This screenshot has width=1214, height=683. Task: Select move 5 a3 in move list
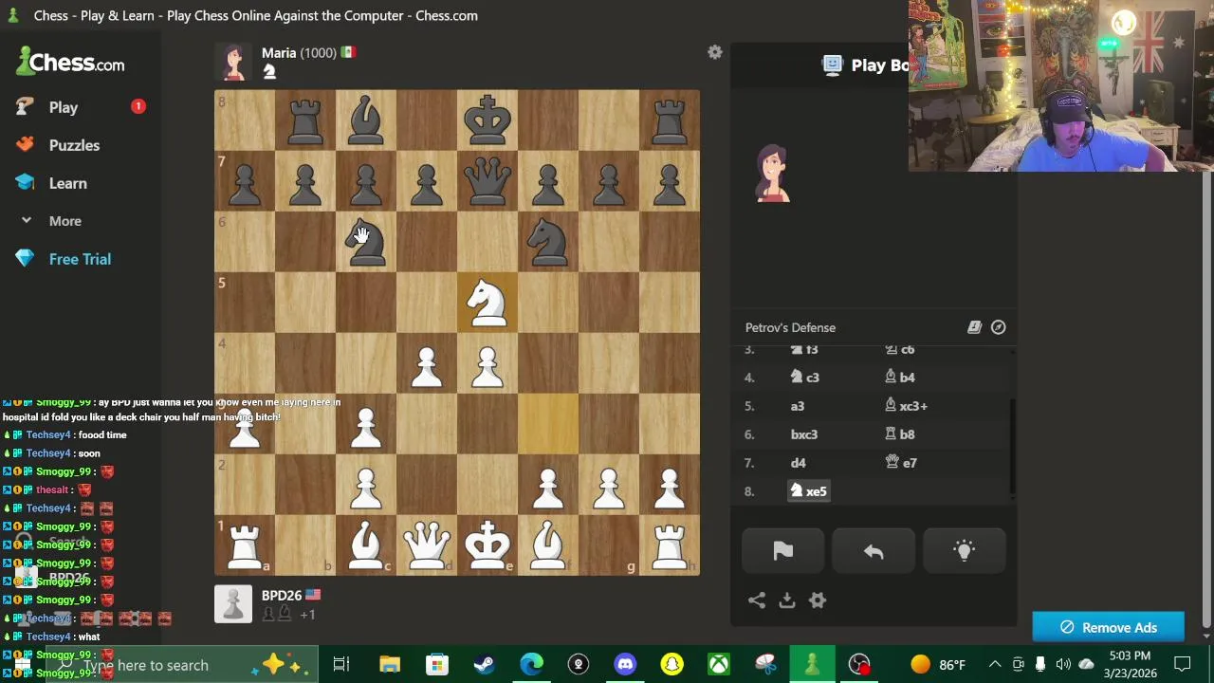pos(797,406)
